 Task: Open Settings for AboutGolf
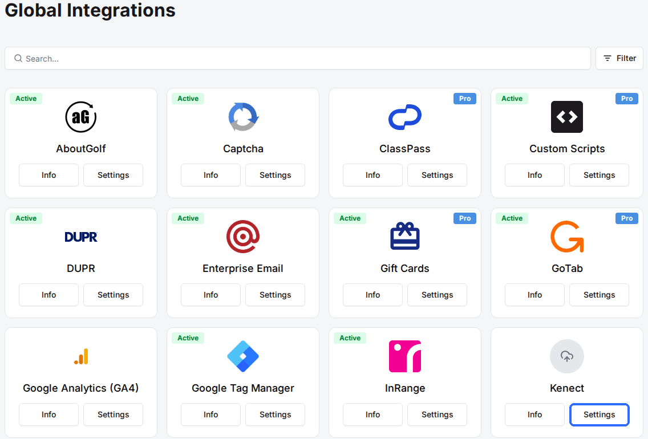114,175
